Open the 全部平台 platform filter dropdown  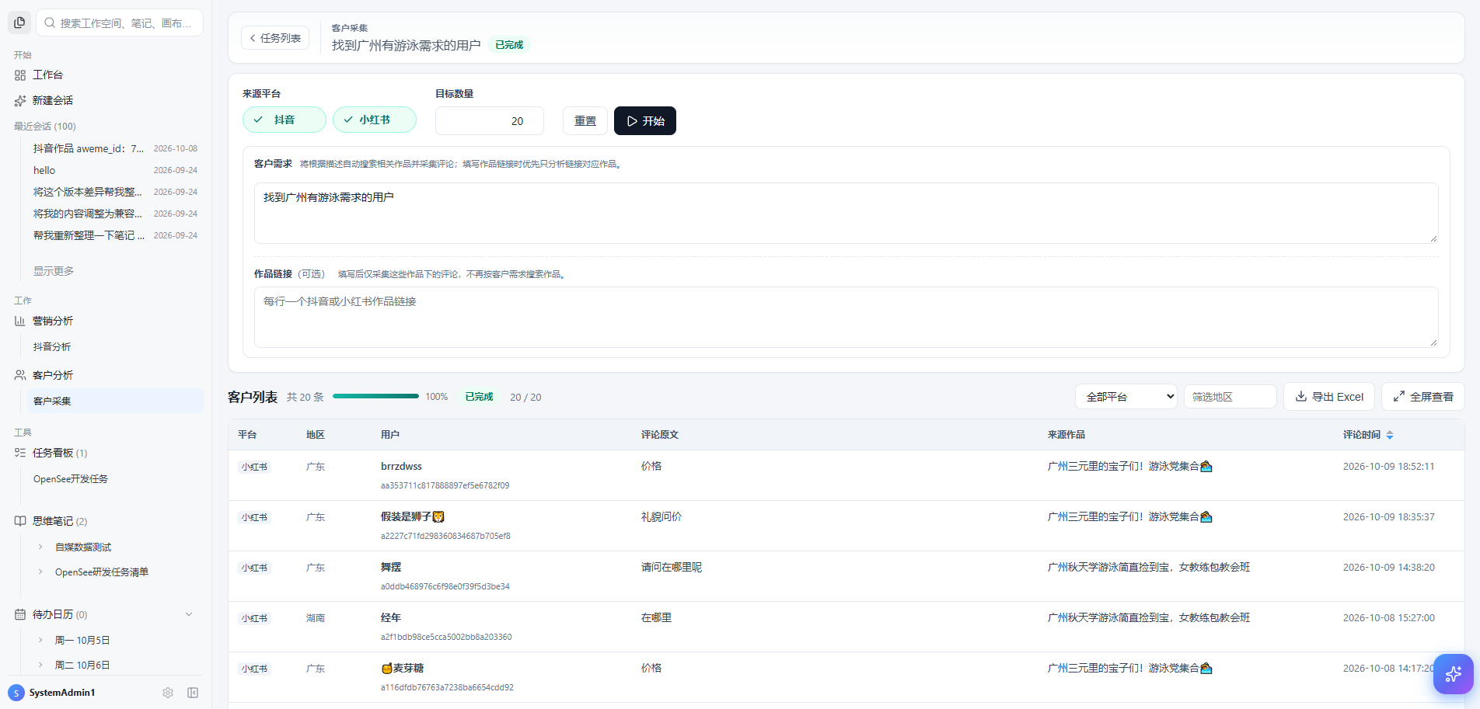click(x=1126, y=397)
